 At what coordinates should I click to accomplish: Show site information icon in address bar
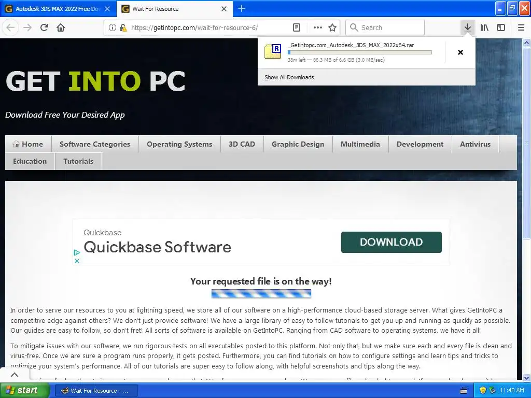[112, 27]
